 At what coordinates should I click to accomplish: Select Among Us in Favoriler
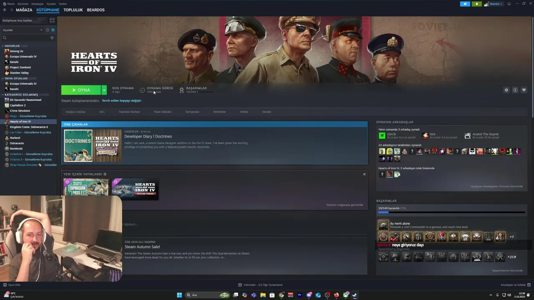(16, 51)
